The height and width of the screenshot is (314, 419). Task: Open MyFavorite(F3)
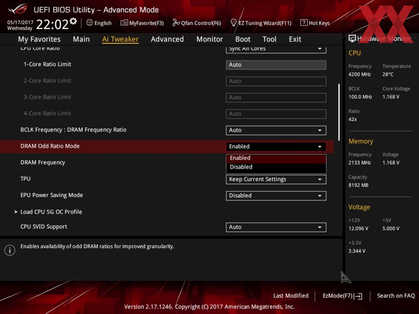click(x=142, y=23)
